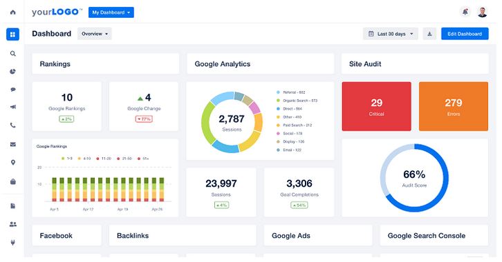This screenshot has height=262, width=502.
Task: Click the green 2% rankings badge
Action: pyautogui.click(x=66, y=119)
